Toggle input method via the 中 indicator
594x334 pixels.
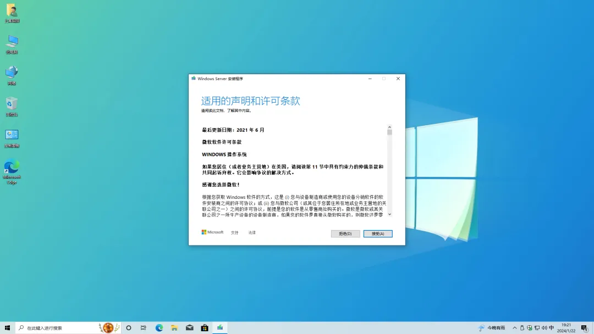(x=551, y=327)
